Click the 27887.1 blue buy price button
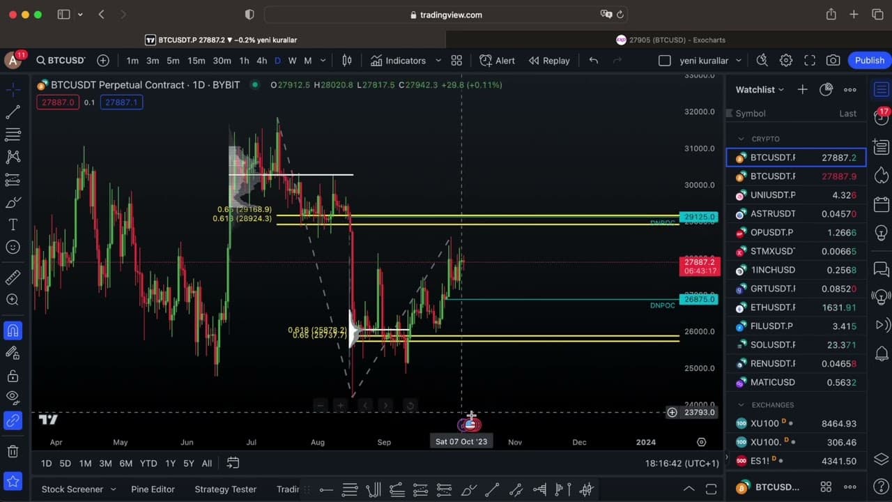Viewport: 892px width, 502px height. click(121, 102)
